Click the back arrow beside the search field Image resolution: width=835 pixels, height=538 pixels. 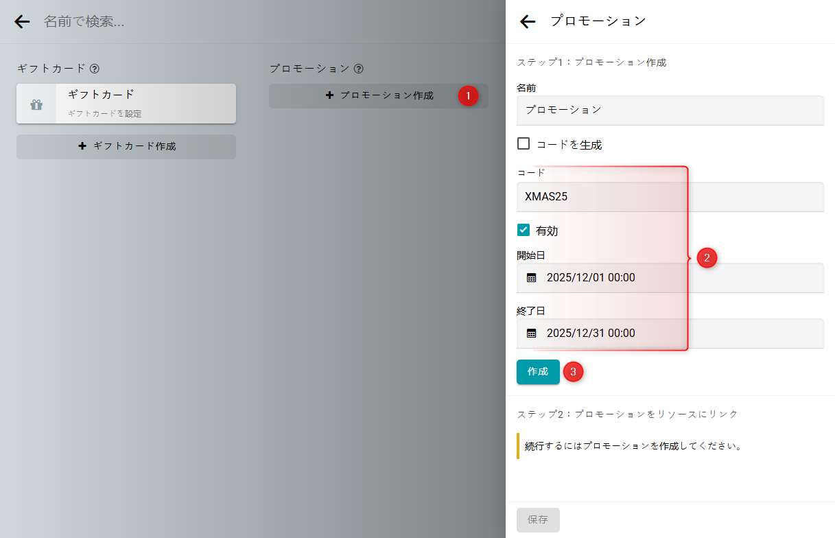[x=22, y=22]
